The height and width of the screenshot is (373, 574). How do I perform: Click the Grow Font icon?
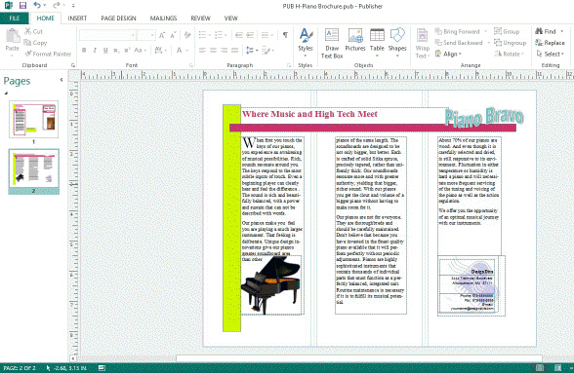tap(162, 35)
